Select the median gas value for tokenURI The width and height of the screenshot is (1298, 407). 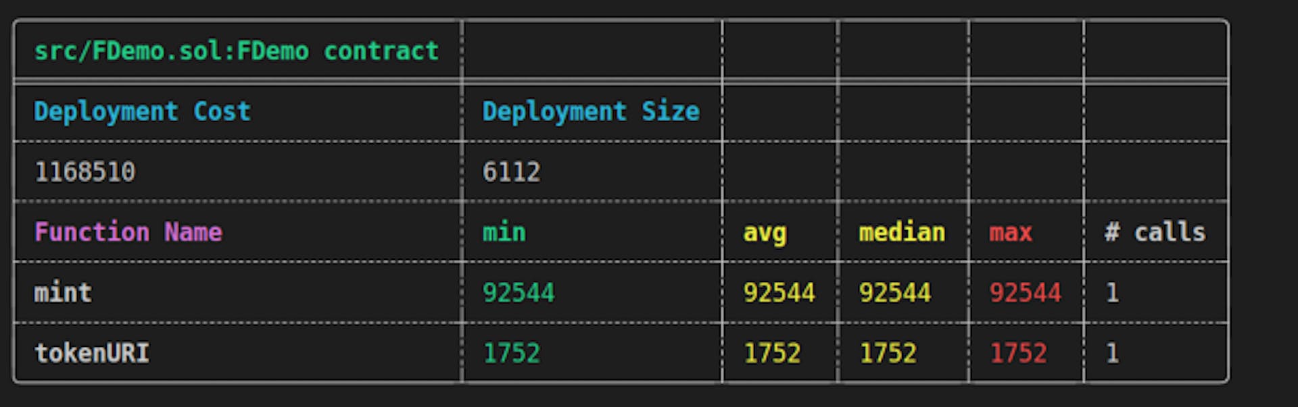pyautogui.click(x=888, y=353)
